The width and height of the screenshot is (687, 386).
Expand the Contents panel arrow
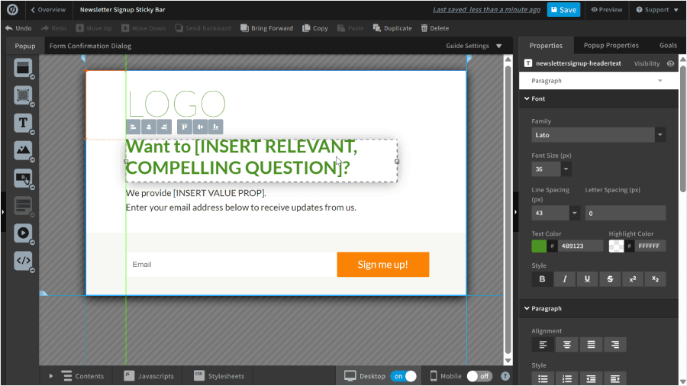point(51,376)
